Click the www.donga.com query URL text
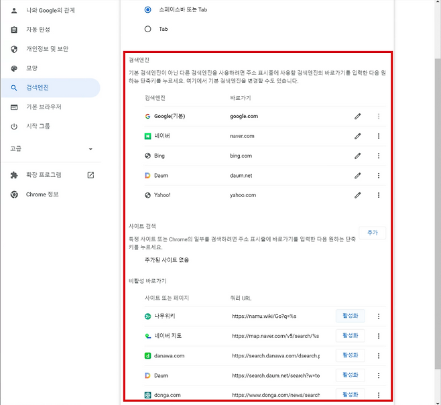This screenshot has width=441, height=405. (276, 395)
